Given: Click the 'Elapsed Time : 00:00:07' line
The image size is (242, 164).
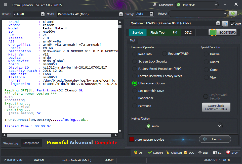Looking at the screenshot, I should tap(27, 126).
